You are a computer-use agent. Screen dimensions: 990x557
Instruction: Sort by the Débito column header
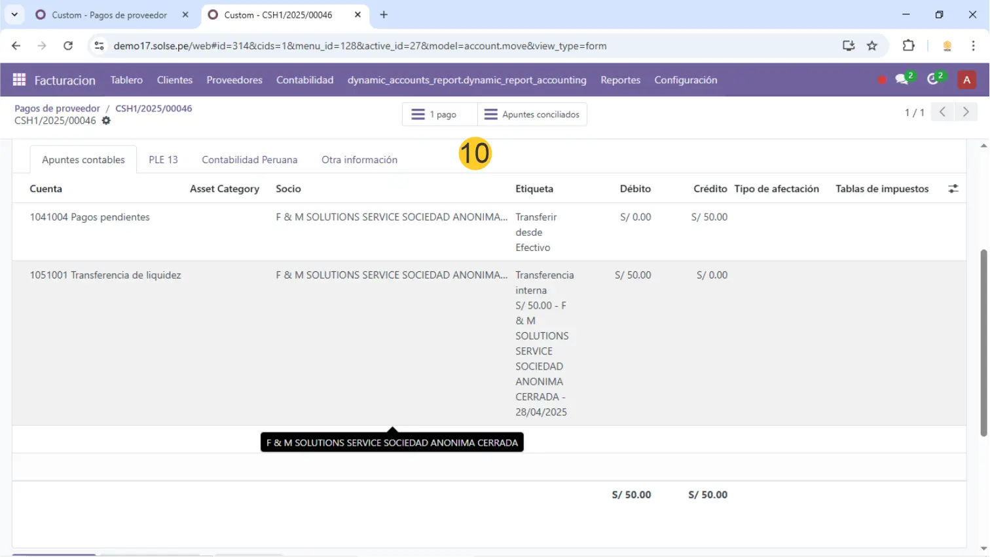click(x=635, y=189)
